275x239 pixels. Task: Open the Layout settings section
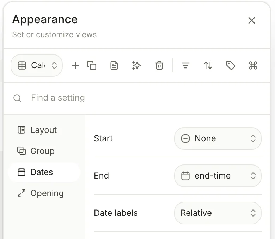(44, 130)
